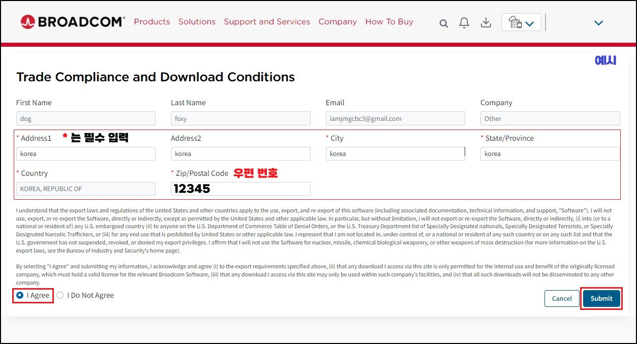
Task: Open the notifications bell icon
Action: point(464,23)
